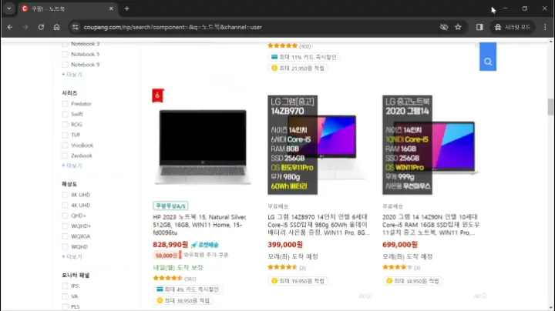Viewport: 555px width, 311px height.
Task: Click the page vertical scrollbar thumb
Action: click(x=550, y=106)
